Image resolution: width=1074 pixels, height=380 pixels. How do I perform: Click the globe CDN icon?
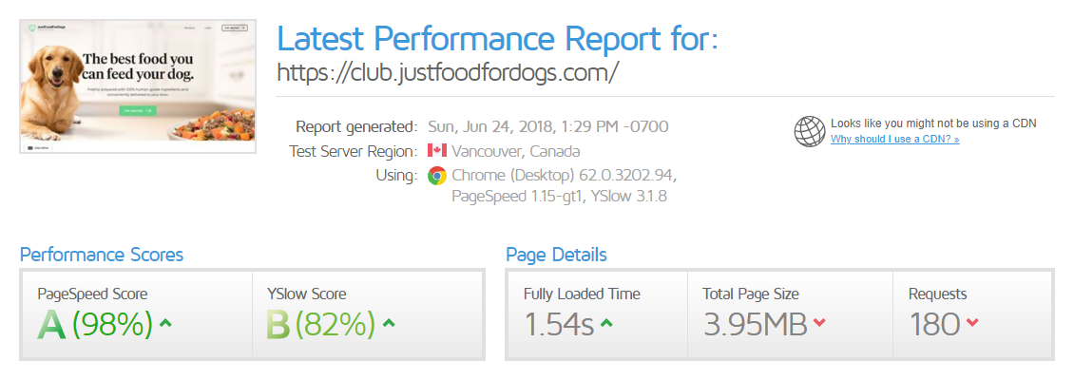(810, 131)
